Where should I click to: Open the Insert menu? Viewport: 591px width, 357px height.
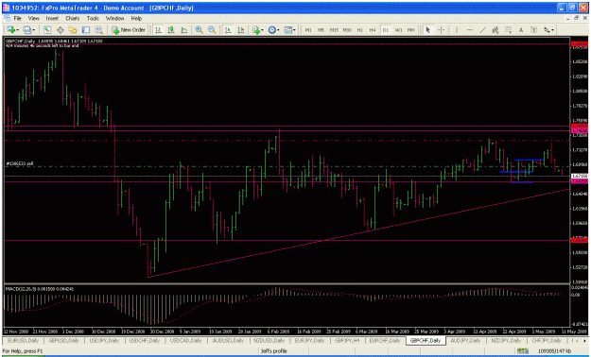52,18
